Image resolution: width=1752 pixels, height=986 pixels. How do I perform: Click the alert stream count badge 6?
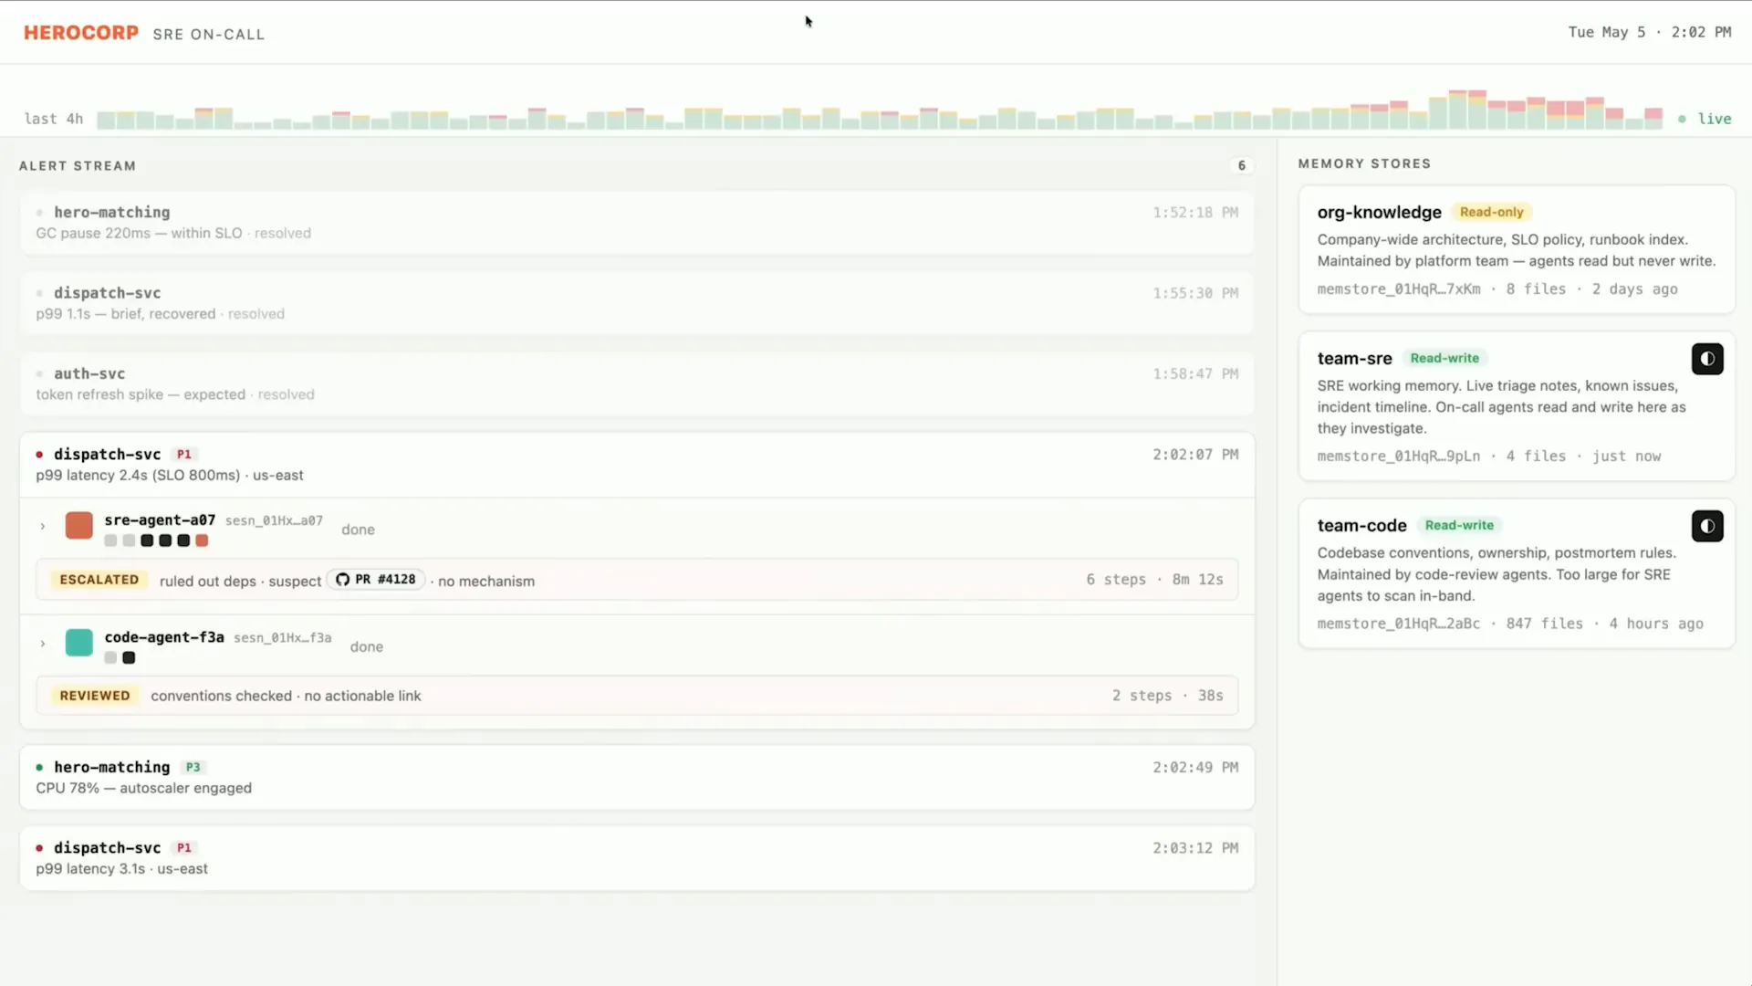(1241, 165)
